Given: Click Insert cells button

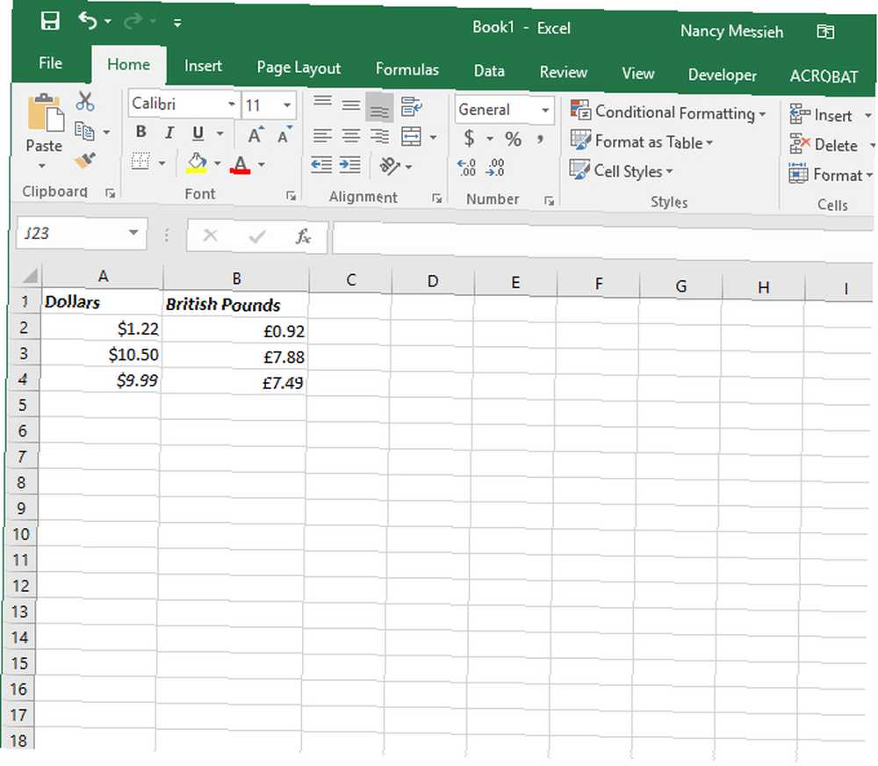Looking at the screenshot, I should click(822, 115).
